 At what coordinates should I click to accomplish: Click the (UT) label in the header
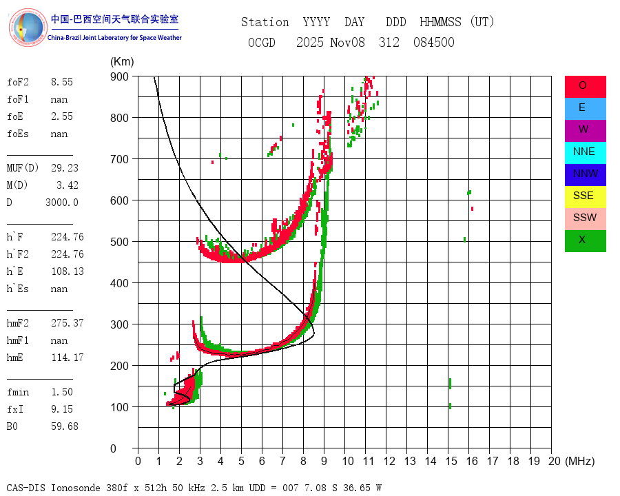482,22
